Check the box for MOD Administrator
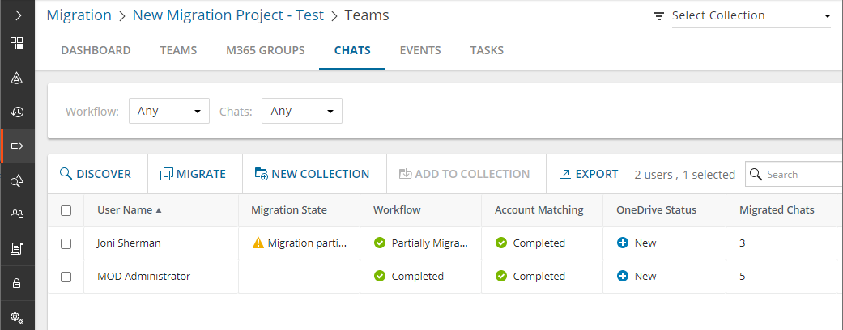The image size is (843, 330). click(x=66, y=277)
